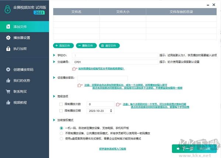The height and width of the screenshot is (158, 221).
Task: Click the thumbs-up icon beside 视频教程
Action: click(8, 102)
